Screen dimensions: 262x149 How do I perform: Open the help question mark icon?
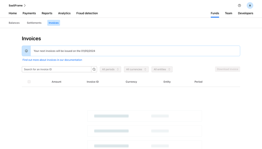tap(239, 6)
